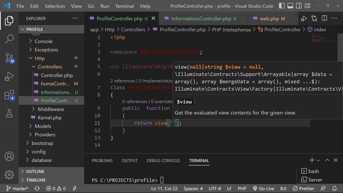This screenshot has height=193, width=343.
Task: Close the ProfileController.php tab
Action: click(x=153, y=18)
